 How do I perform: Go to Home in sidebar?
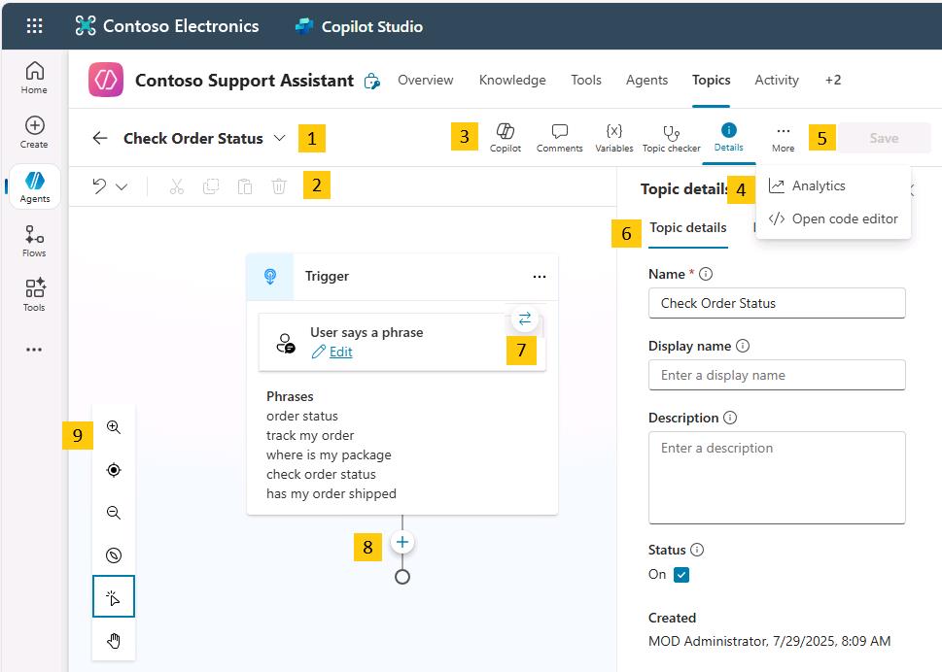point(34,78)
